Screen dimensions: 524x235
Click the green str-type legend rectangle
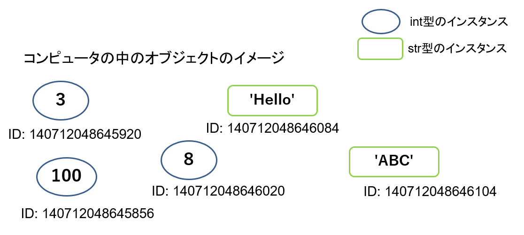point(380,49)
